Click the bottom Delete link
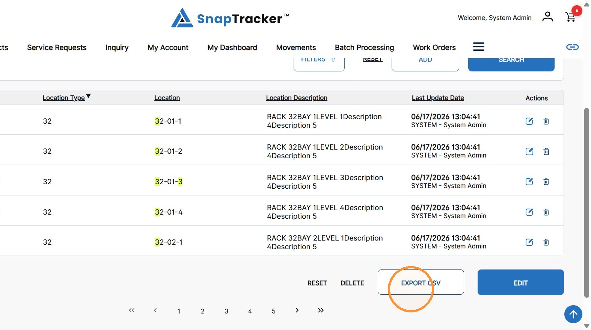Screen dimensions: 591x330 [x=352, y=283]
